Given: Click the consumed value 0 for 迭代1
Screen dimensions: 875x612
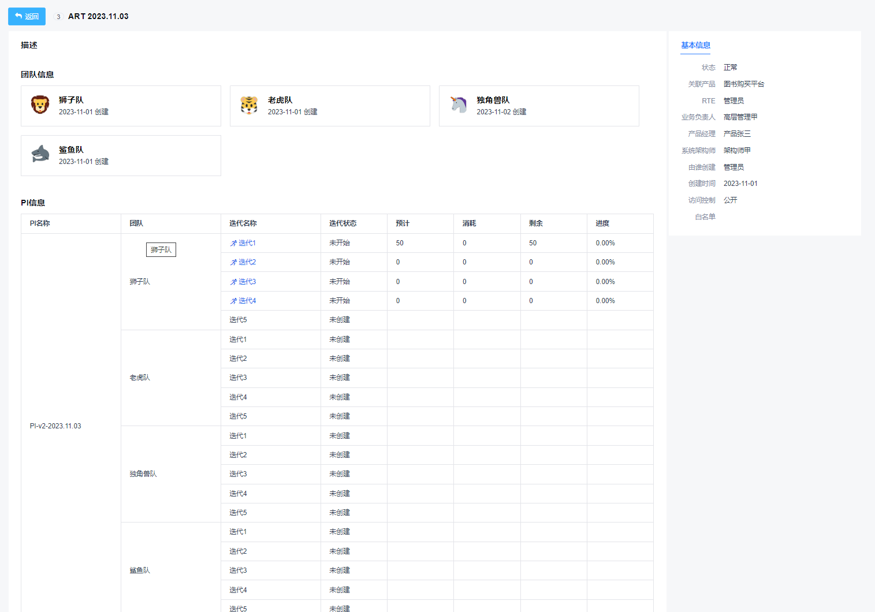Looking at the screenshot, I should (x=464, y=243).
